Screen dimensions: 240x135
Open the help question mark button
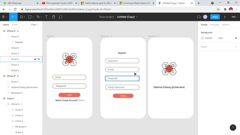click(x=233, y=127)
